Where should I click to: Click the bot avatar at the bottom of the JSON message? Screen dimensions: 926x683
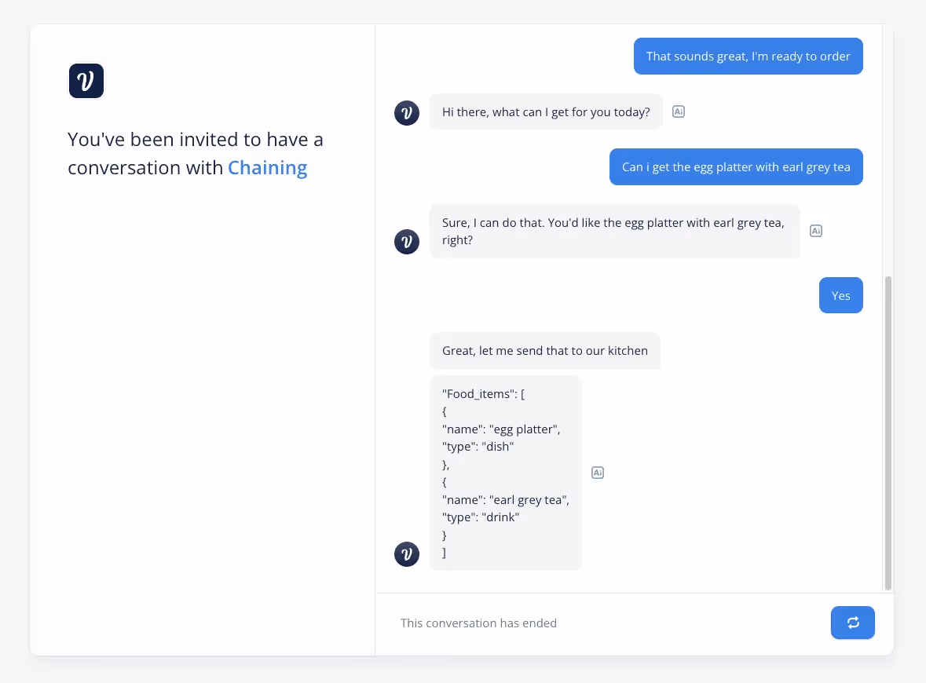coord(407,554)
